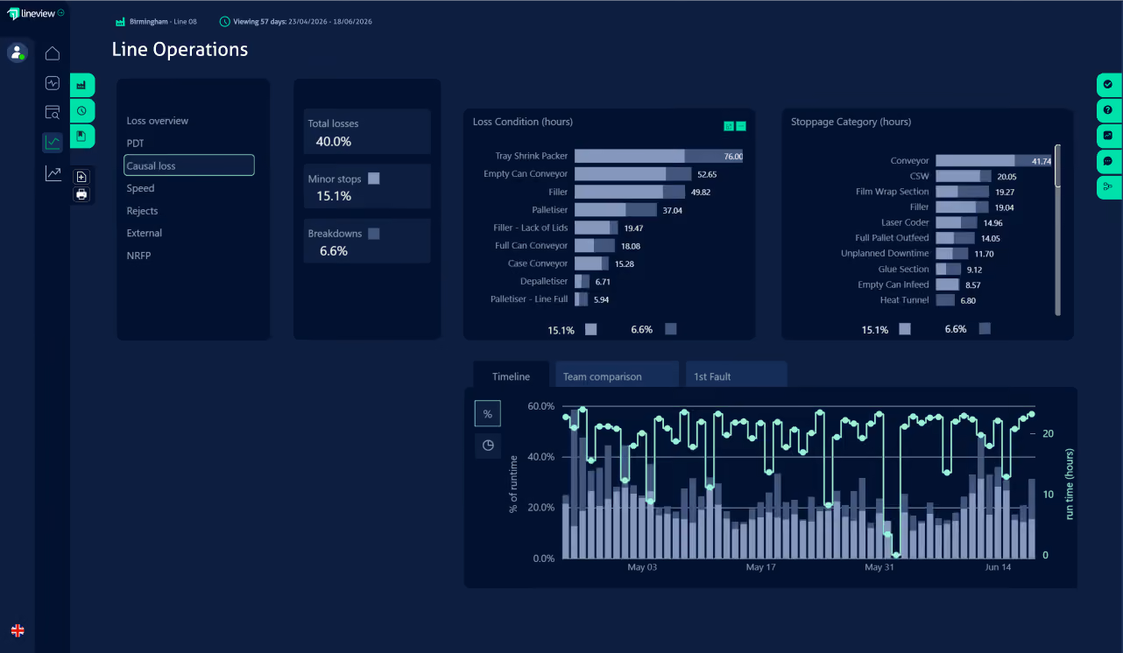Click the green checkmark tab on right edge
This screenshot has height=653, width=1123.
pyautogui.click(x=1108, y=85)
